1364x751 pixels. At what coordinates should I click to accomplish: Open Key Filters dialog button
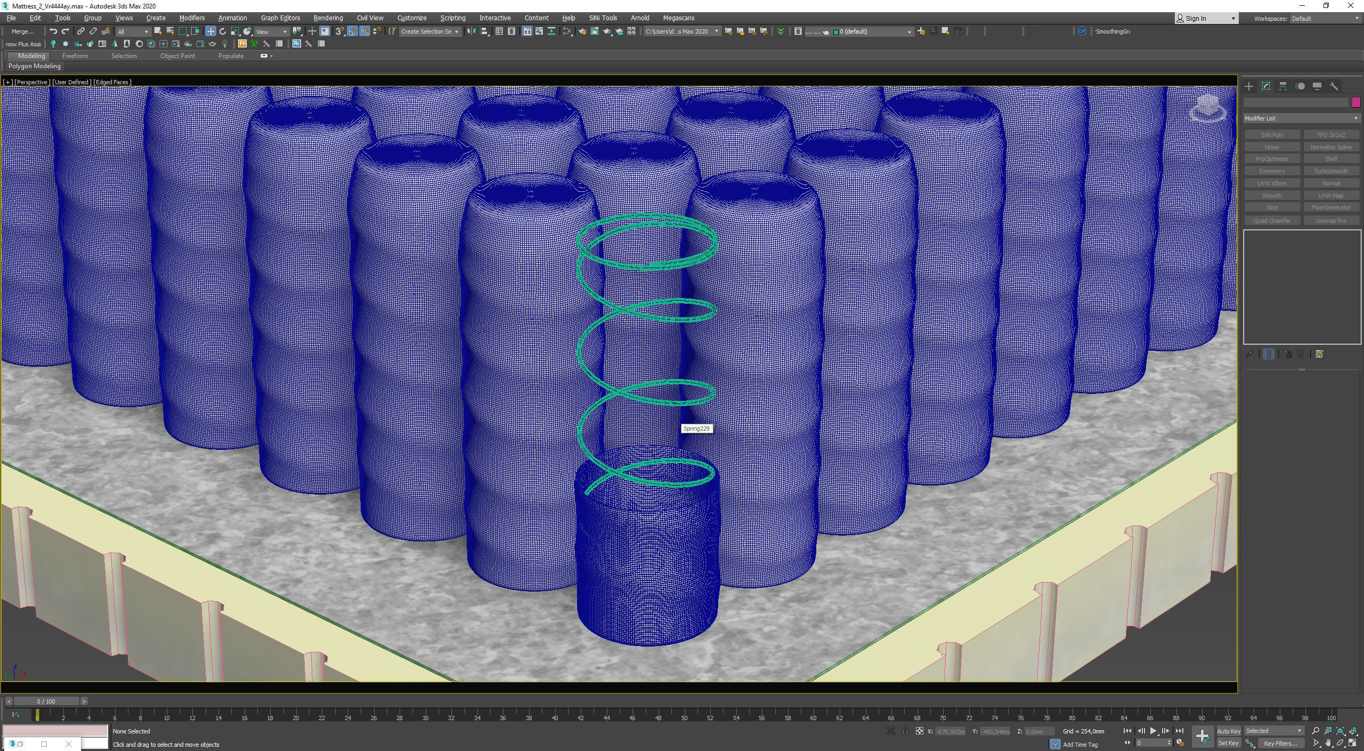click(1280, 743)
